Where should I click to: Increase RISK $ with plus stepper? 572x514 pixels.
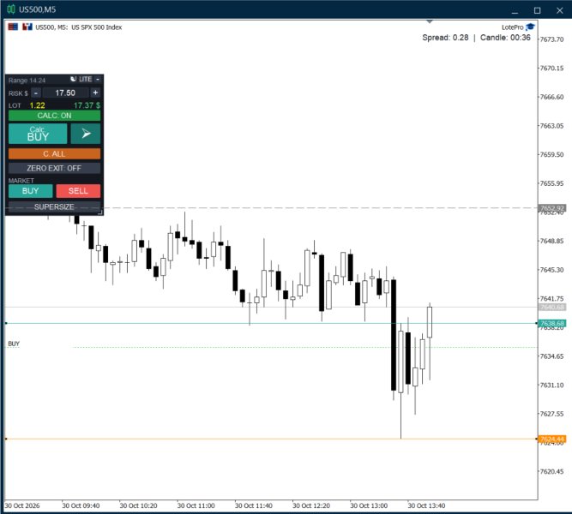95,93
